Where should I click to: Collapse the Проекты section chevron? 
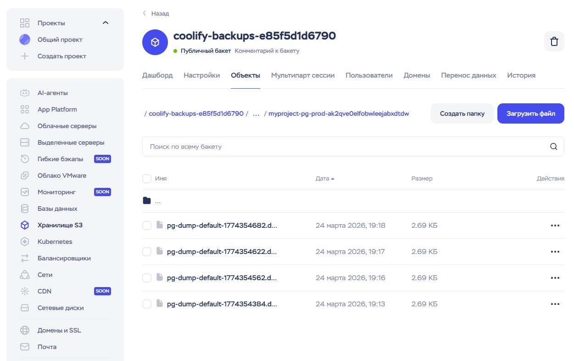106,23
